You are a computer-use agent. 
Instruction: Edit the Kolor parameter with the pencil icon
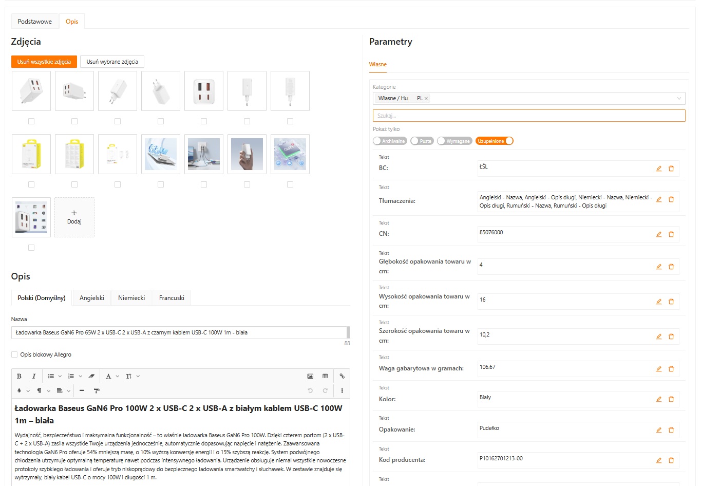tap(658, 399)
